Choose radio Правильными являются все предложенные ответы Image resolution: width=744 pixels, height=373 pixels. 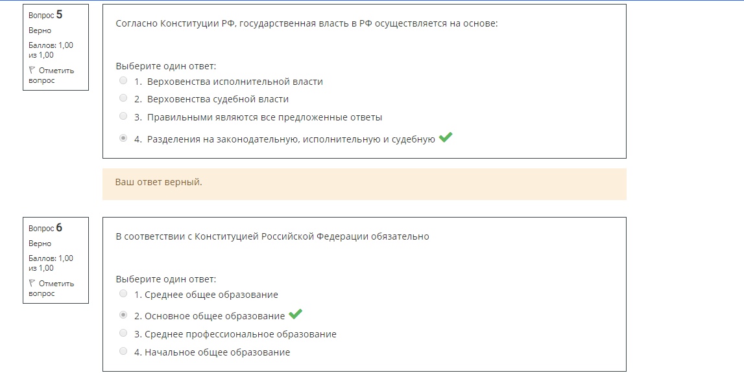coord(123,116)
